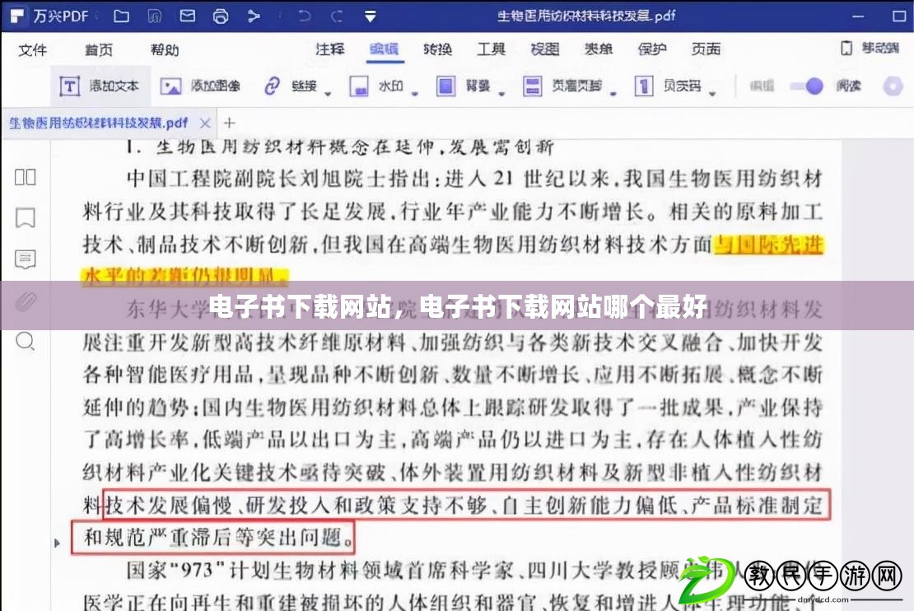The image size is (914, 611).
Task: Maximize the 万兴PDF window
Action: (x=899, y=16)
